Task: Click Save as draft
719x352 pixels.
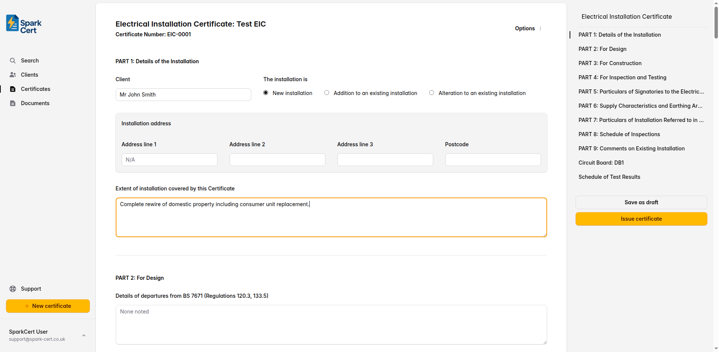Action: [641, 202]
